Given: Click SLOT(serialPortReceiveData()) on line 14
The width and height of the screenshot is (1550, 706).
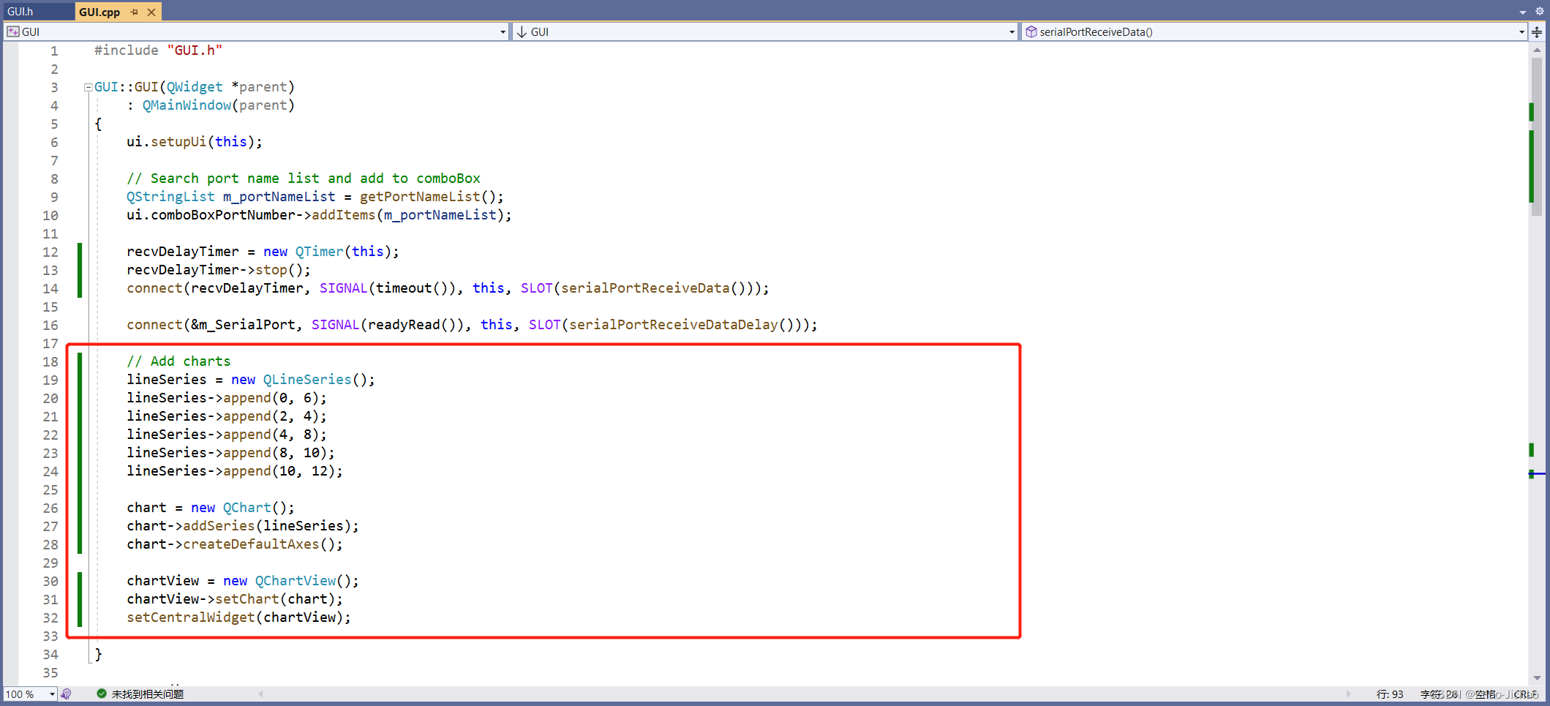Looking at the screenshot, I should click(640, 288).
